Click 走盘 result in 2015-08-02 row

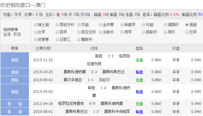coord(139,80)
